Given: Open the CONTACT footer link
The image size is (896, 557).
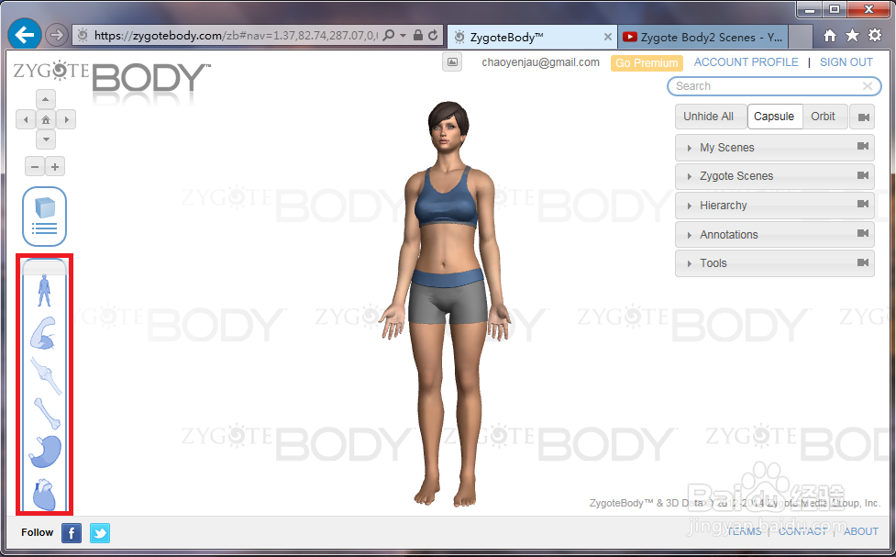Looking at the screenshot, I should pos(802,531).
